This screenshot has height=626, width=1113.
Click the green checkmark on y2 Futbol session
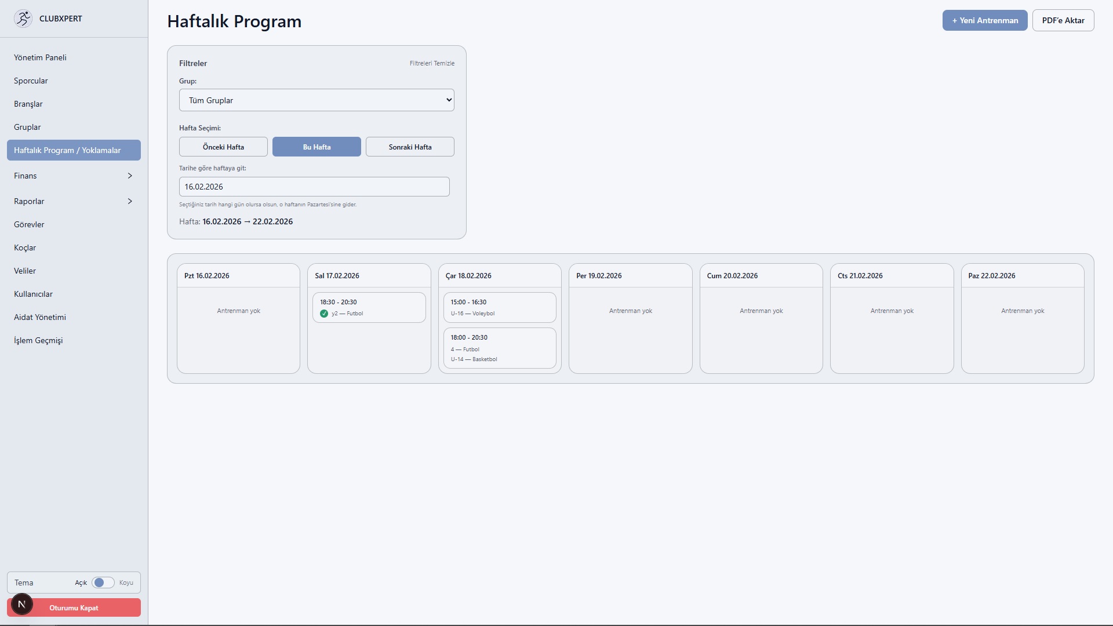click(324, 314)
